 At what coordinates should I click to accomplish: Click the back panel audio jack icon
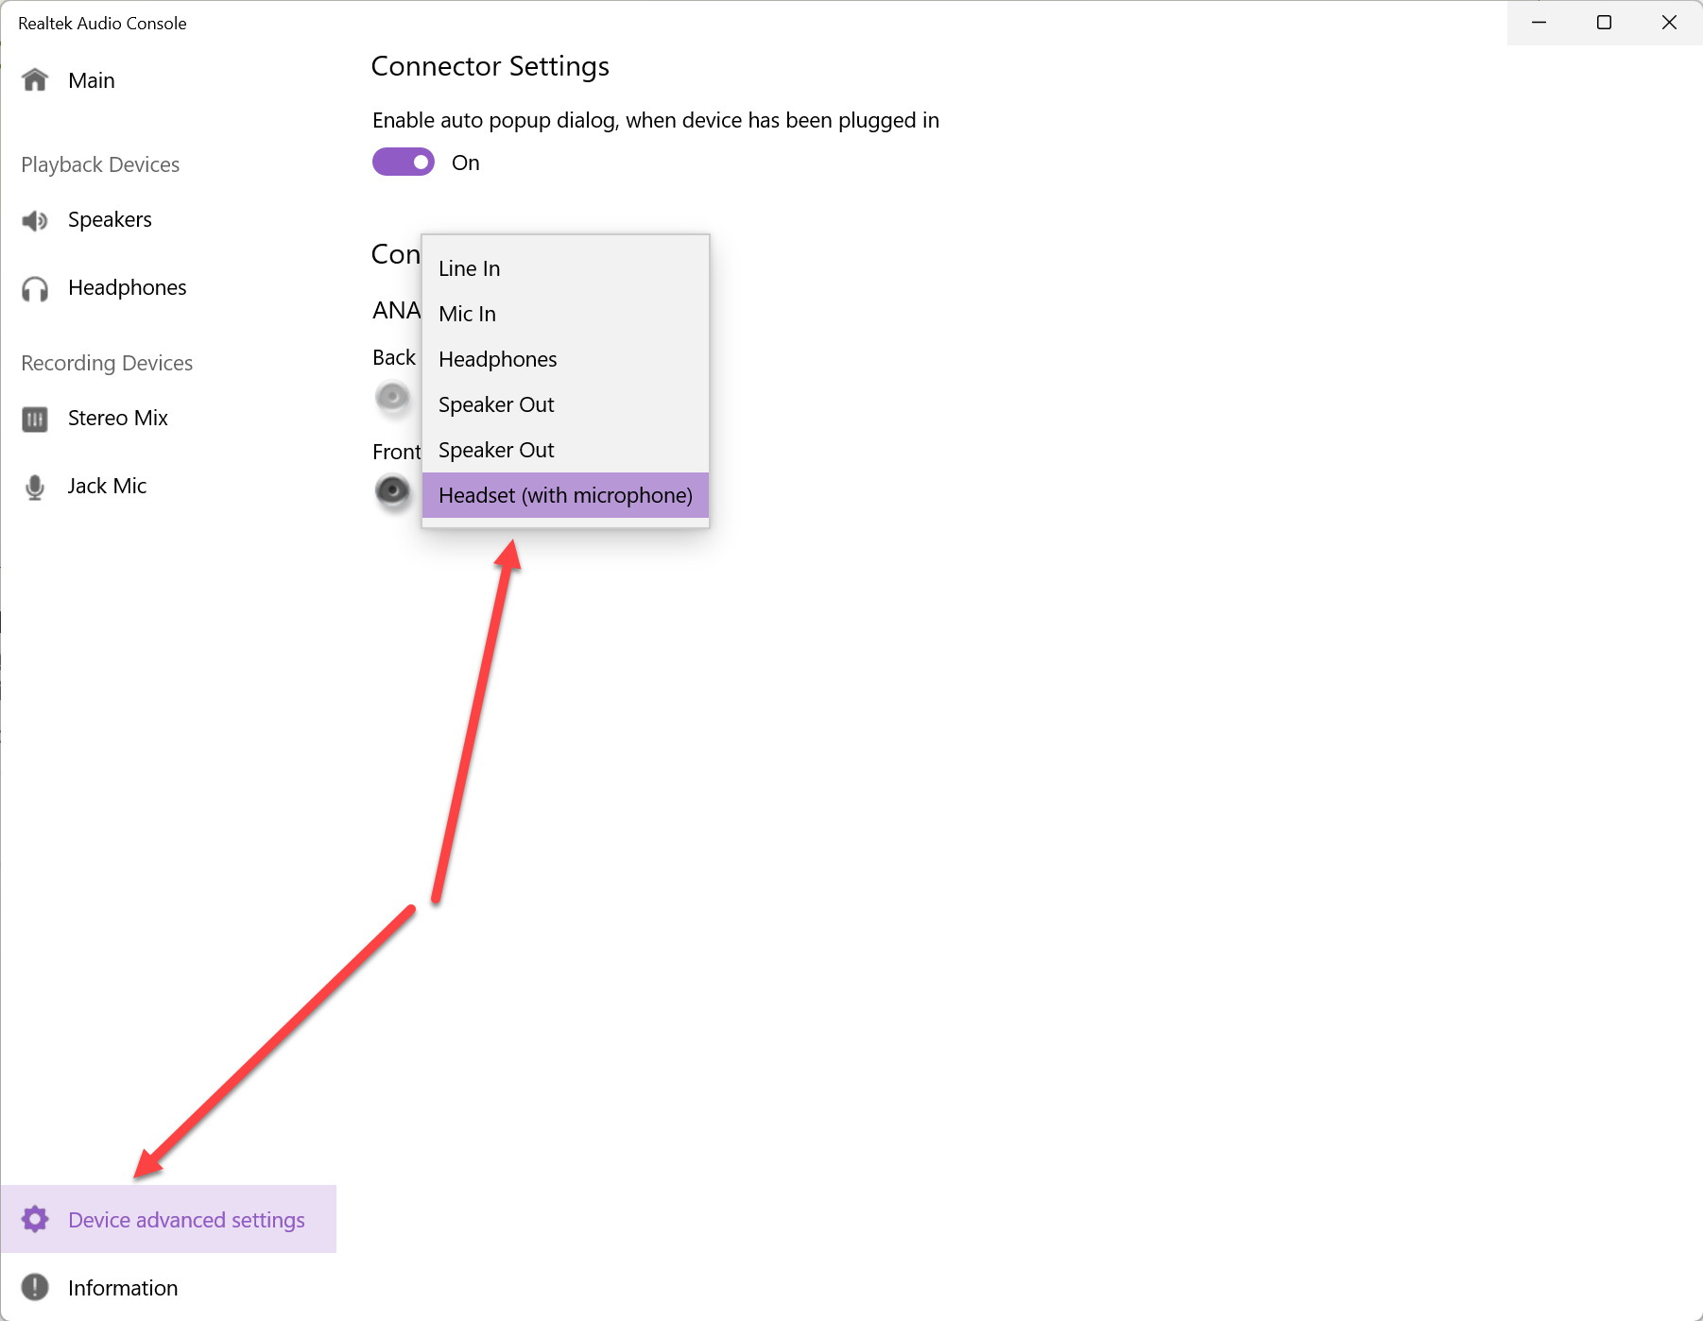click(x=392, y=397)
